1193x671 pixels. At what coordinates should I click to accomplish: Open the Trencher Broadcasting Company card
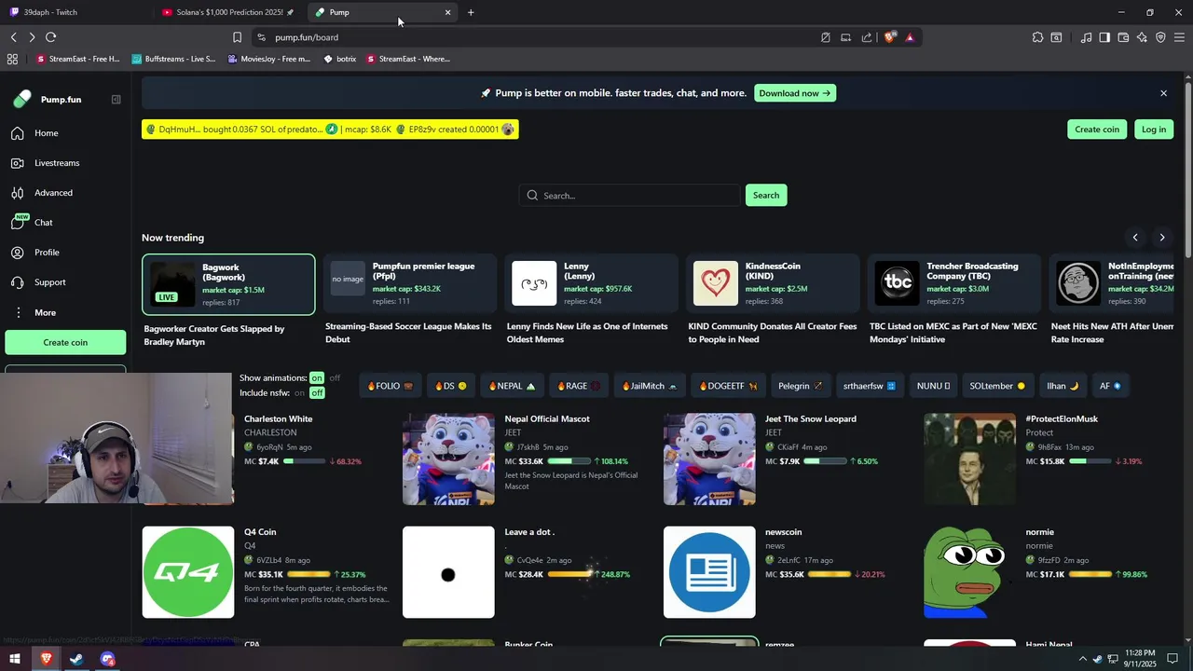tap(954, 284)
